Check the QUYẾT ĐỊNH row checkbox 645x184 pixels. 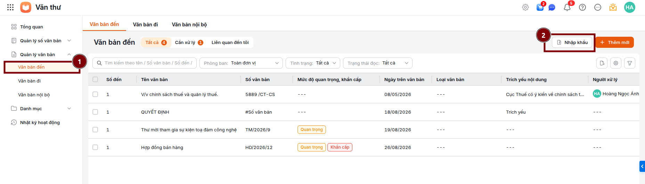click(x=95, y=112)
